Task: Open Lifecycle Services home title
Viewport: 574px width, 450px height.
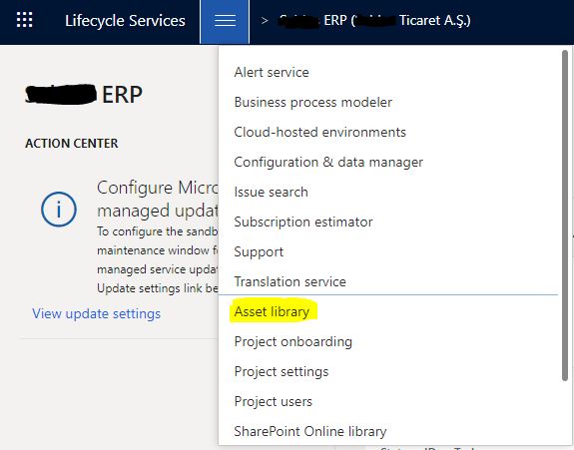Action: click(125, 21)
